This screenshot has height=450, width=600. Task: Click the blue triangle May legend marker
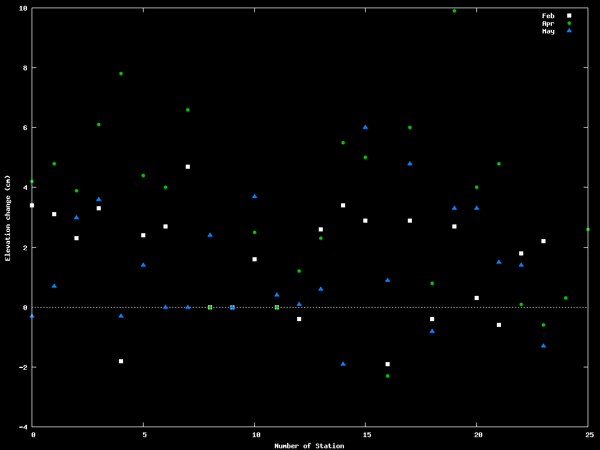tap(568, 31)
